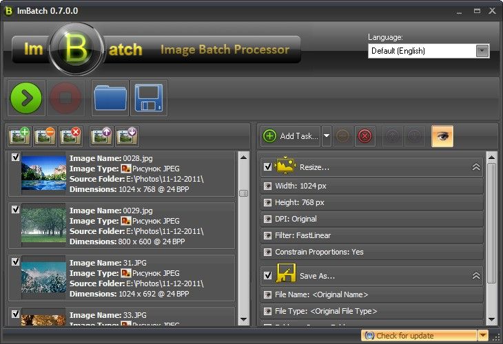
Task: Move selected image down with purple arrow icon
Action: click(127, 136)
